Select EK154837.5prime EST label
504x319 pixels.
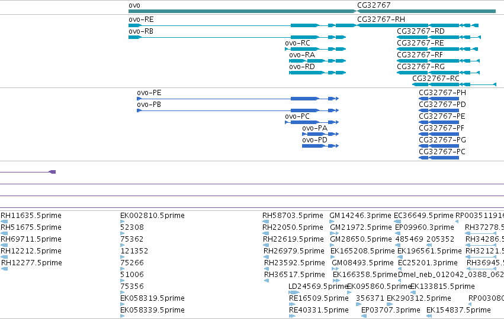tap(458, 311)
